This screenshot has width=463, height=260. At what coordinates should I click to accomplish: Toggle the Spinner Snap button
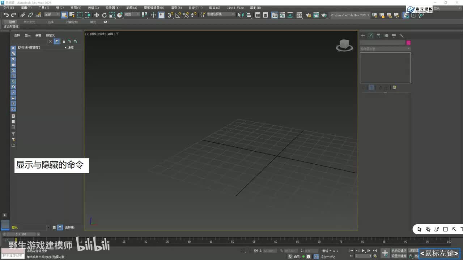tap(194, 15)
